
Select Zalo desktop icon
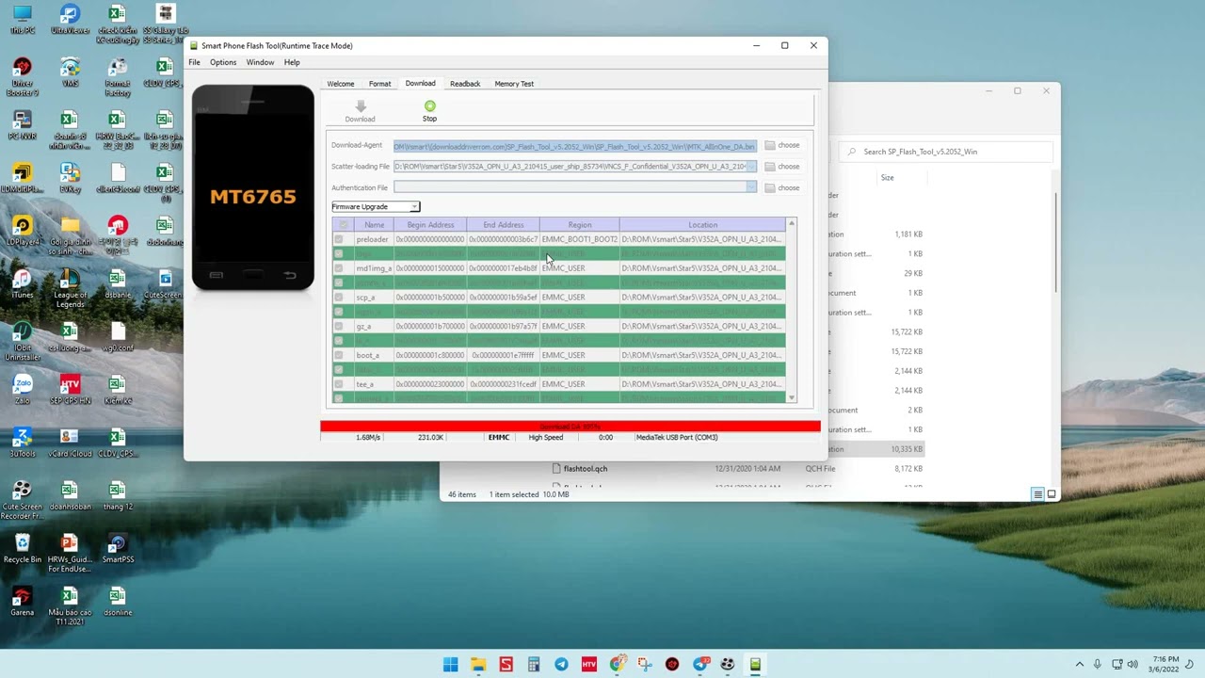[x=22, y=389]
